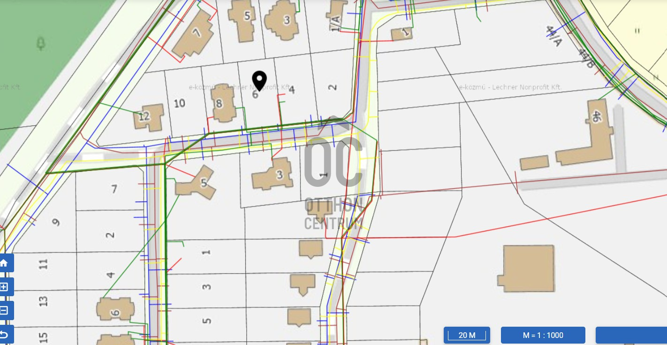The image size is (667, 345).
Task: Zoom out with the minus button
Action: coord(6,310)
